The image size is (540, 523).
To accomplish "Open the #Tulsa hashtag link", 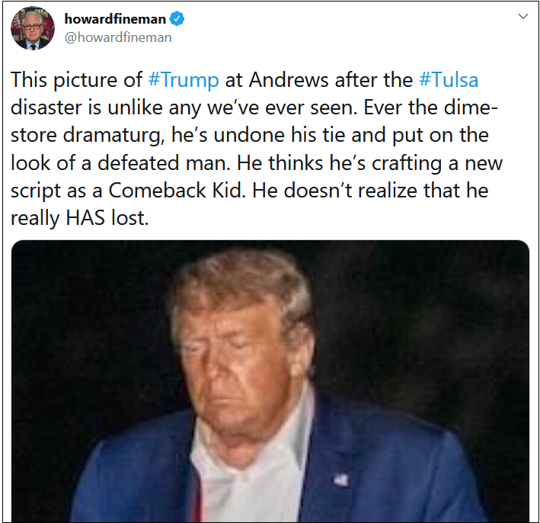I will pyautogui.click(x=449, y=80).
